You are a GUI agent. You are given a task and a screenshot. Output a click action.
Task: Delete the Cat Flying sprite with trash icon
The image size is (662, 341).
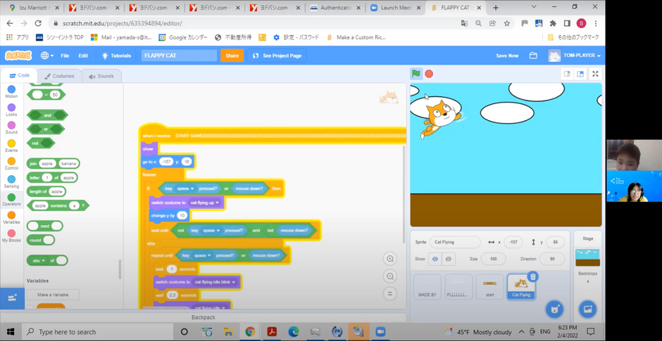click(x=533, y=276)
